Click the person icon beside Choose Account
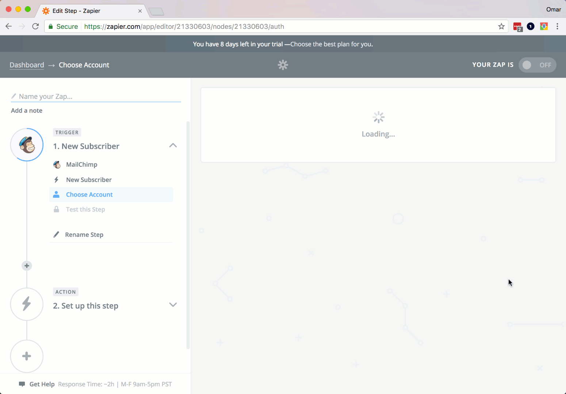 (x=56, y=194)
